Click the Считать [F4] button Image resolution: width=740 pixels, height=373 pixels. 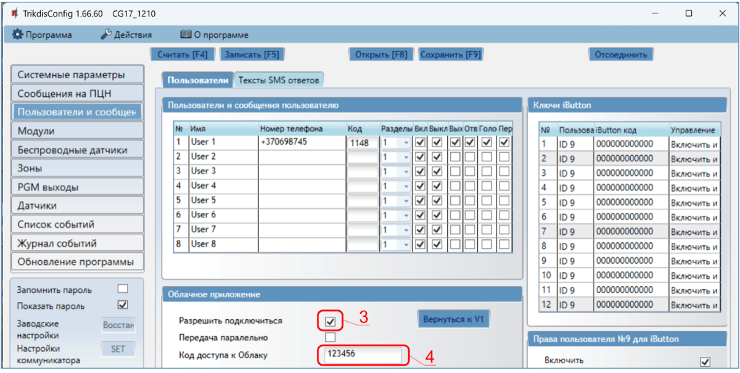[182, 54]
